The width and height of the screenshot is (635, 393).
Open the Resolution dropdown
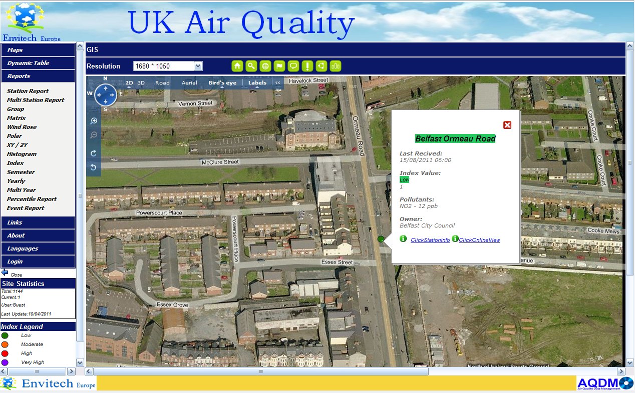[x=198, y=65]
